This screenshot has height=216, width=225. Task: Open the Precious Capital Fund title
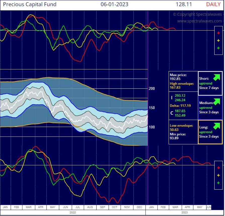(30, 4)
